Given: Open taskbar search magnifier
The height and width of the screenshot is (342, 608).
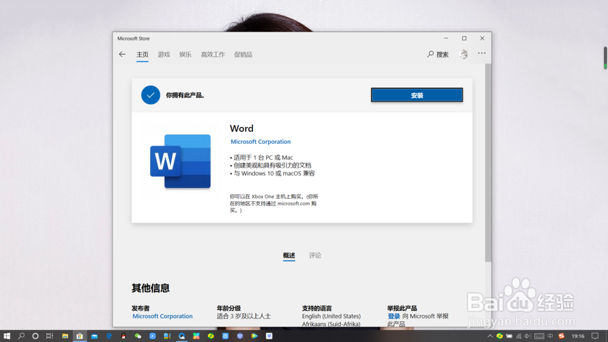Looking at the screenshot, I should [21, 336].
